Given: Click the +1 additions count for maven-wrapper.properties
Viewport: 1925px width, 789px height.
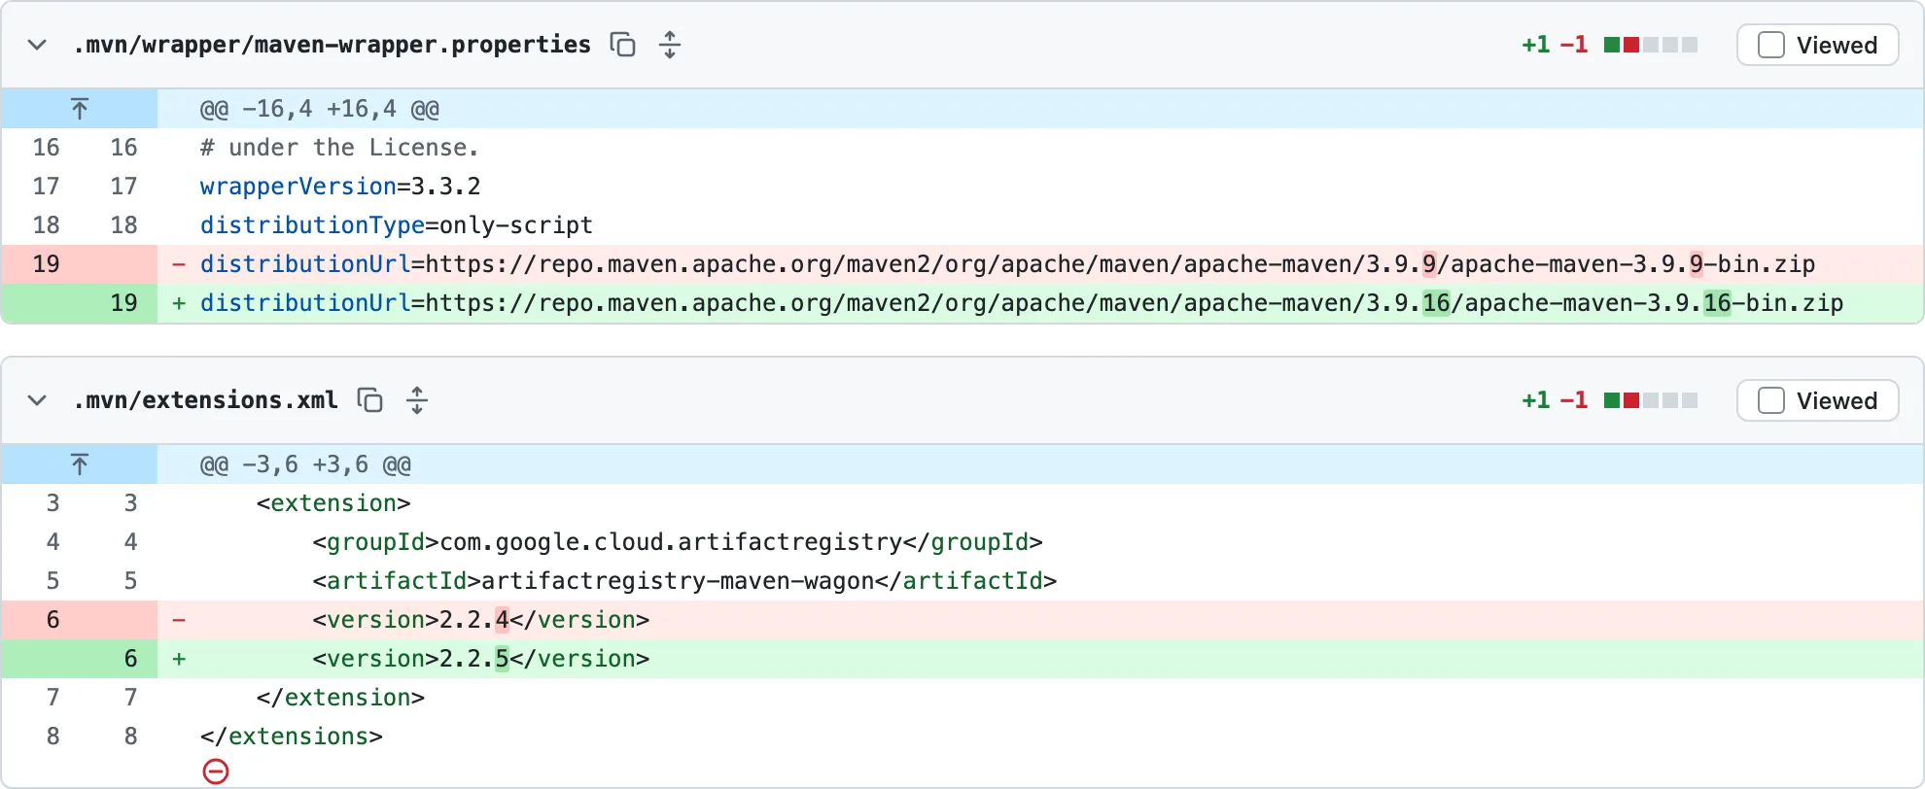Looking at the screenshot, I should click(1536, 45).
